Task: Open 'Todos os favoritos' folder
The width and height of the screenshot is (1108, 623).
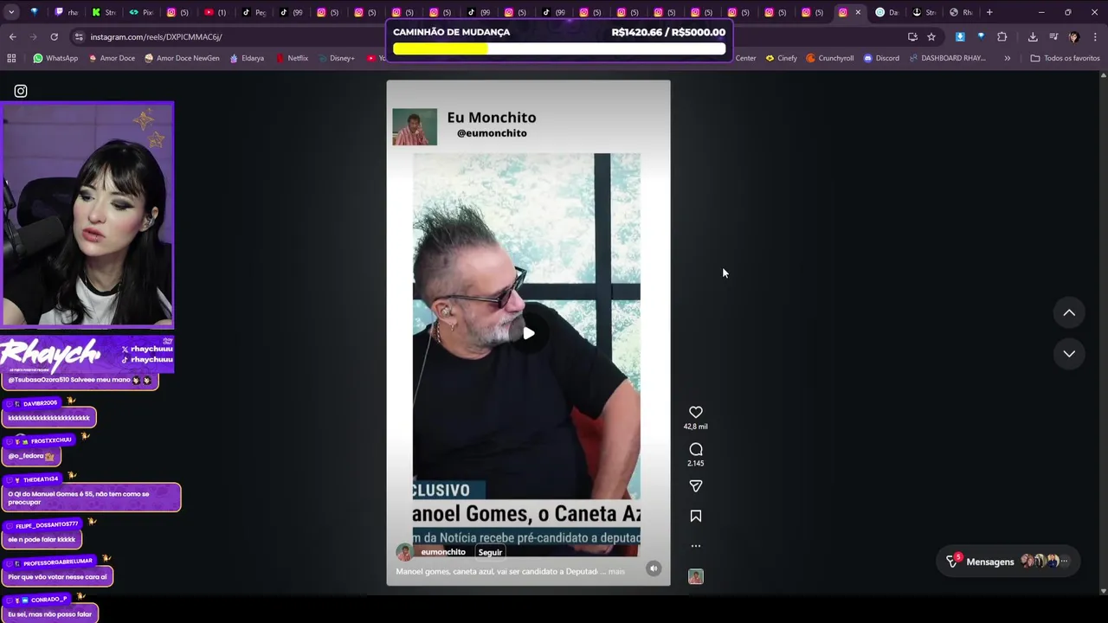Action: [x=1065, y=58]
